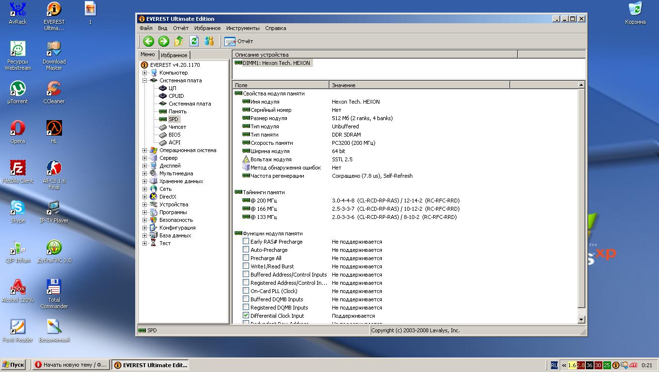659x372 pixels.
Task: Click the scrollbar up arrow in the details list
Action: [581, 85]
